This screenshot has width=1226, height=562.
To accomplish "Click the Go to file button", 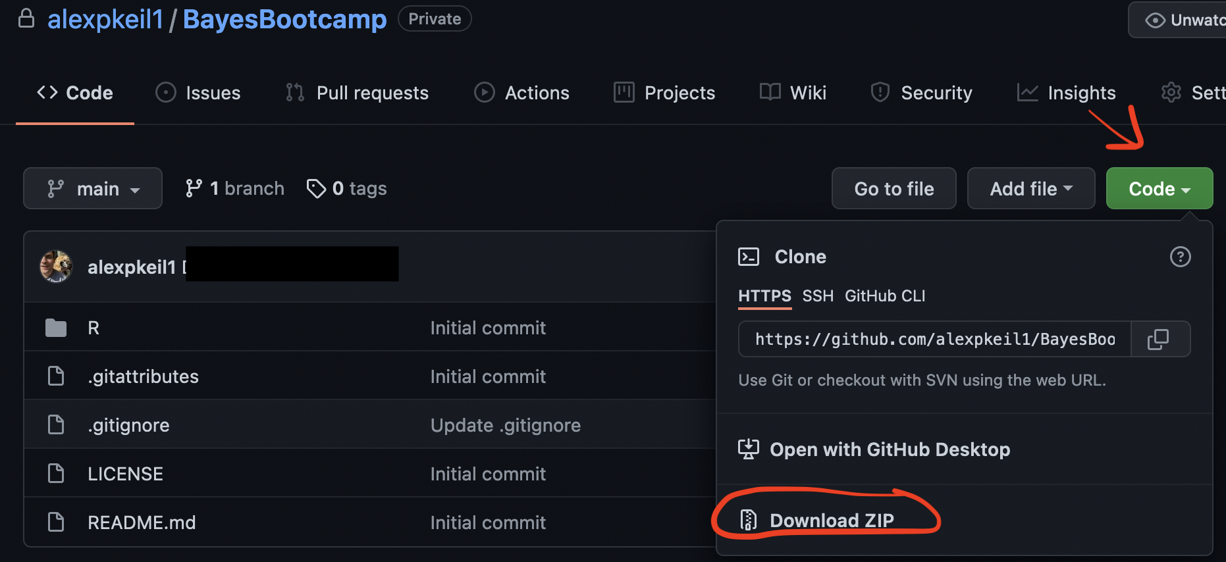I will (x=894, y=188).
